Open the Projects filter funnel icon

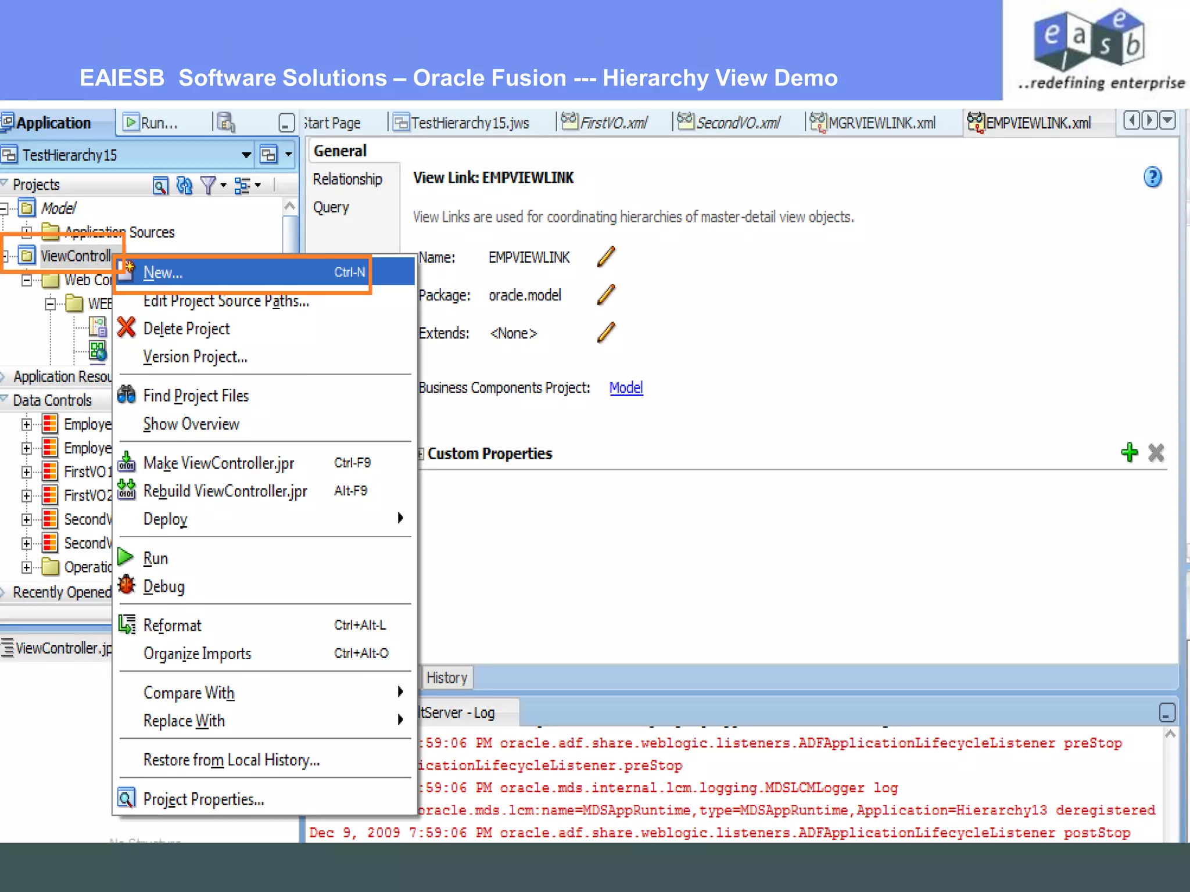[208, 185]
